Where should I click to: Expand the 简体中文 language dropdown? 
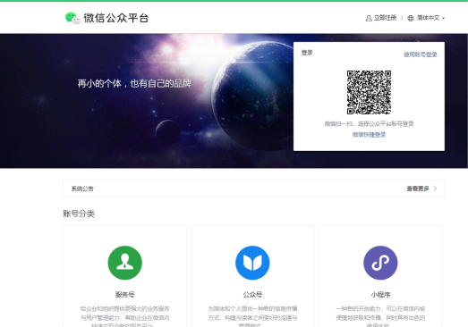click(430, 18)
